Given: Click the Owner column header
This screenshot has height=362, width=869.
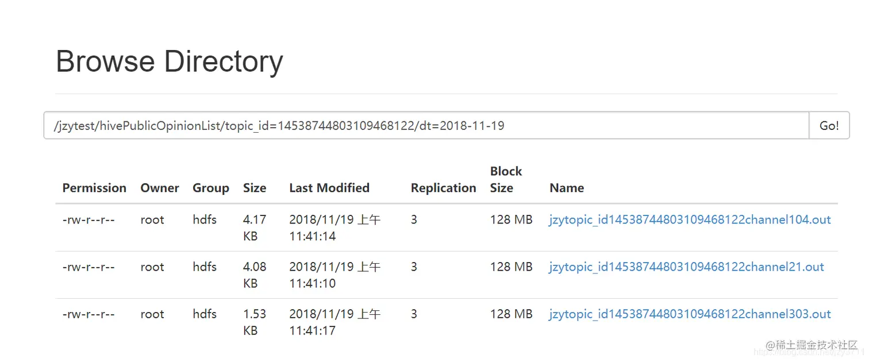Looking at the screenshot, I should pos(160,188).
